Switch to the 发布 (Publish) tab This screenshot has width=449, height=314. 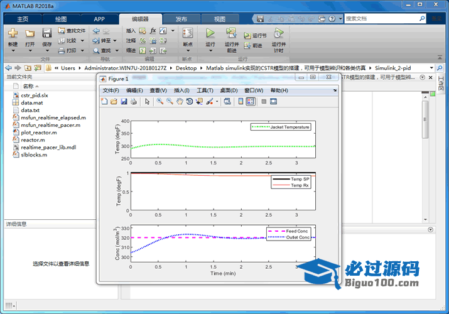181,19
